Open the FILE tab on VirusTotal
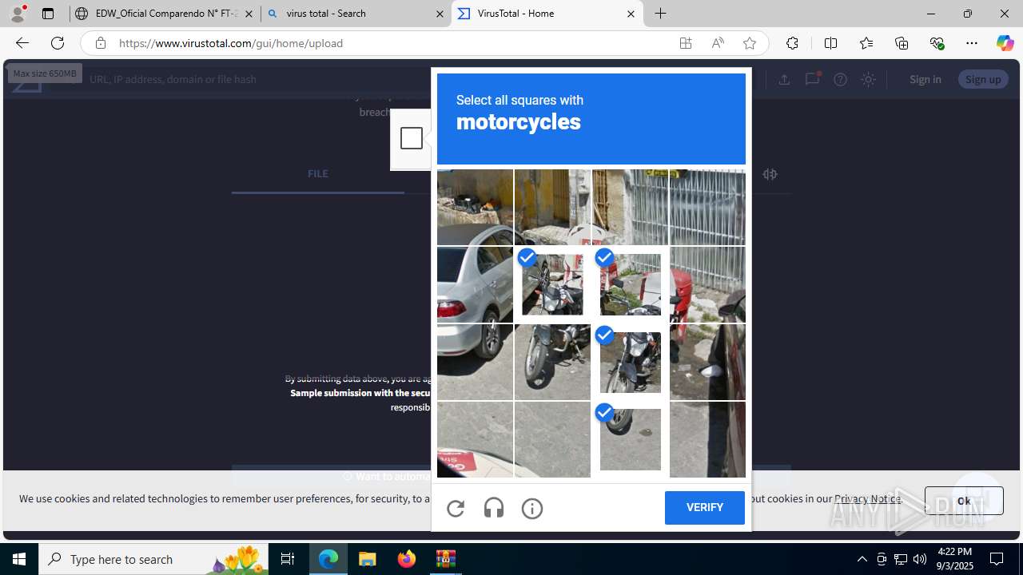Screen dimensions: 1023x575 pyautogui.click(x=318, y=174)
